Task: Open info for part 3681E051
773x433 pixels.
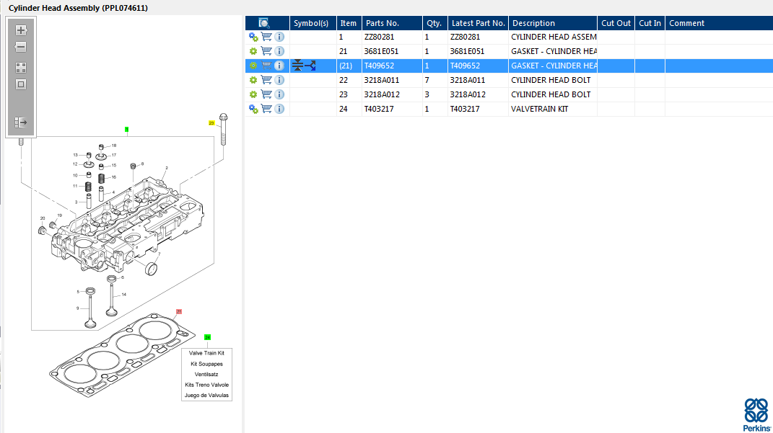Action: pyautogui.click(x=279, y=51)
